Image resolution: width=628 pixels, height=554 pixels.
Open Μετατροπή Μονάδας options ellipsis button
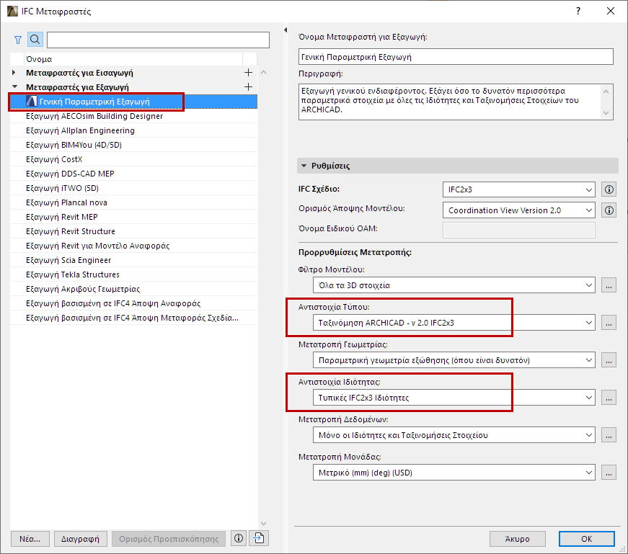[x=609, y=473]
